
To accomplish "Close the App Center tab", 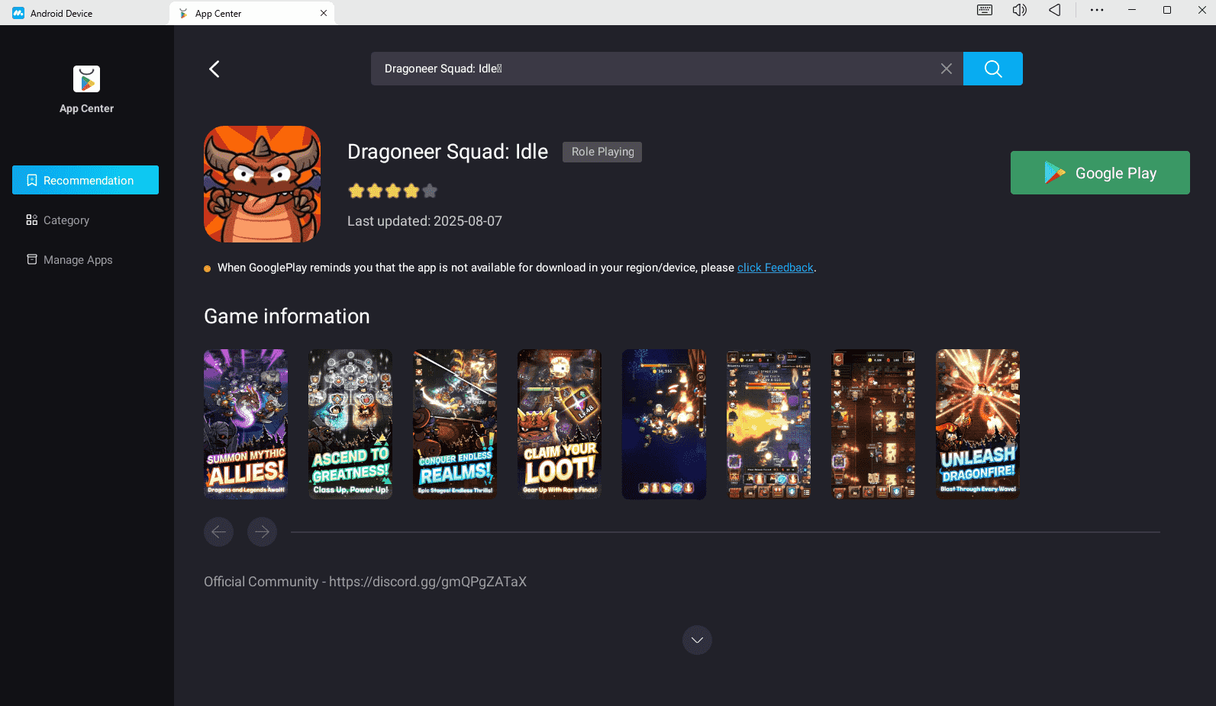I will pos(324,13).
